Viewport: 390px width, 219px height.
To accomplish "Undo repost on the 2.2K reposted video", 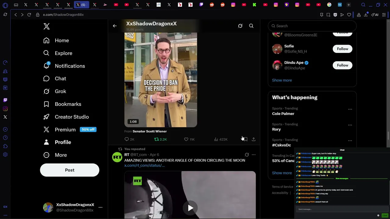I will click(x=160, y=139).
